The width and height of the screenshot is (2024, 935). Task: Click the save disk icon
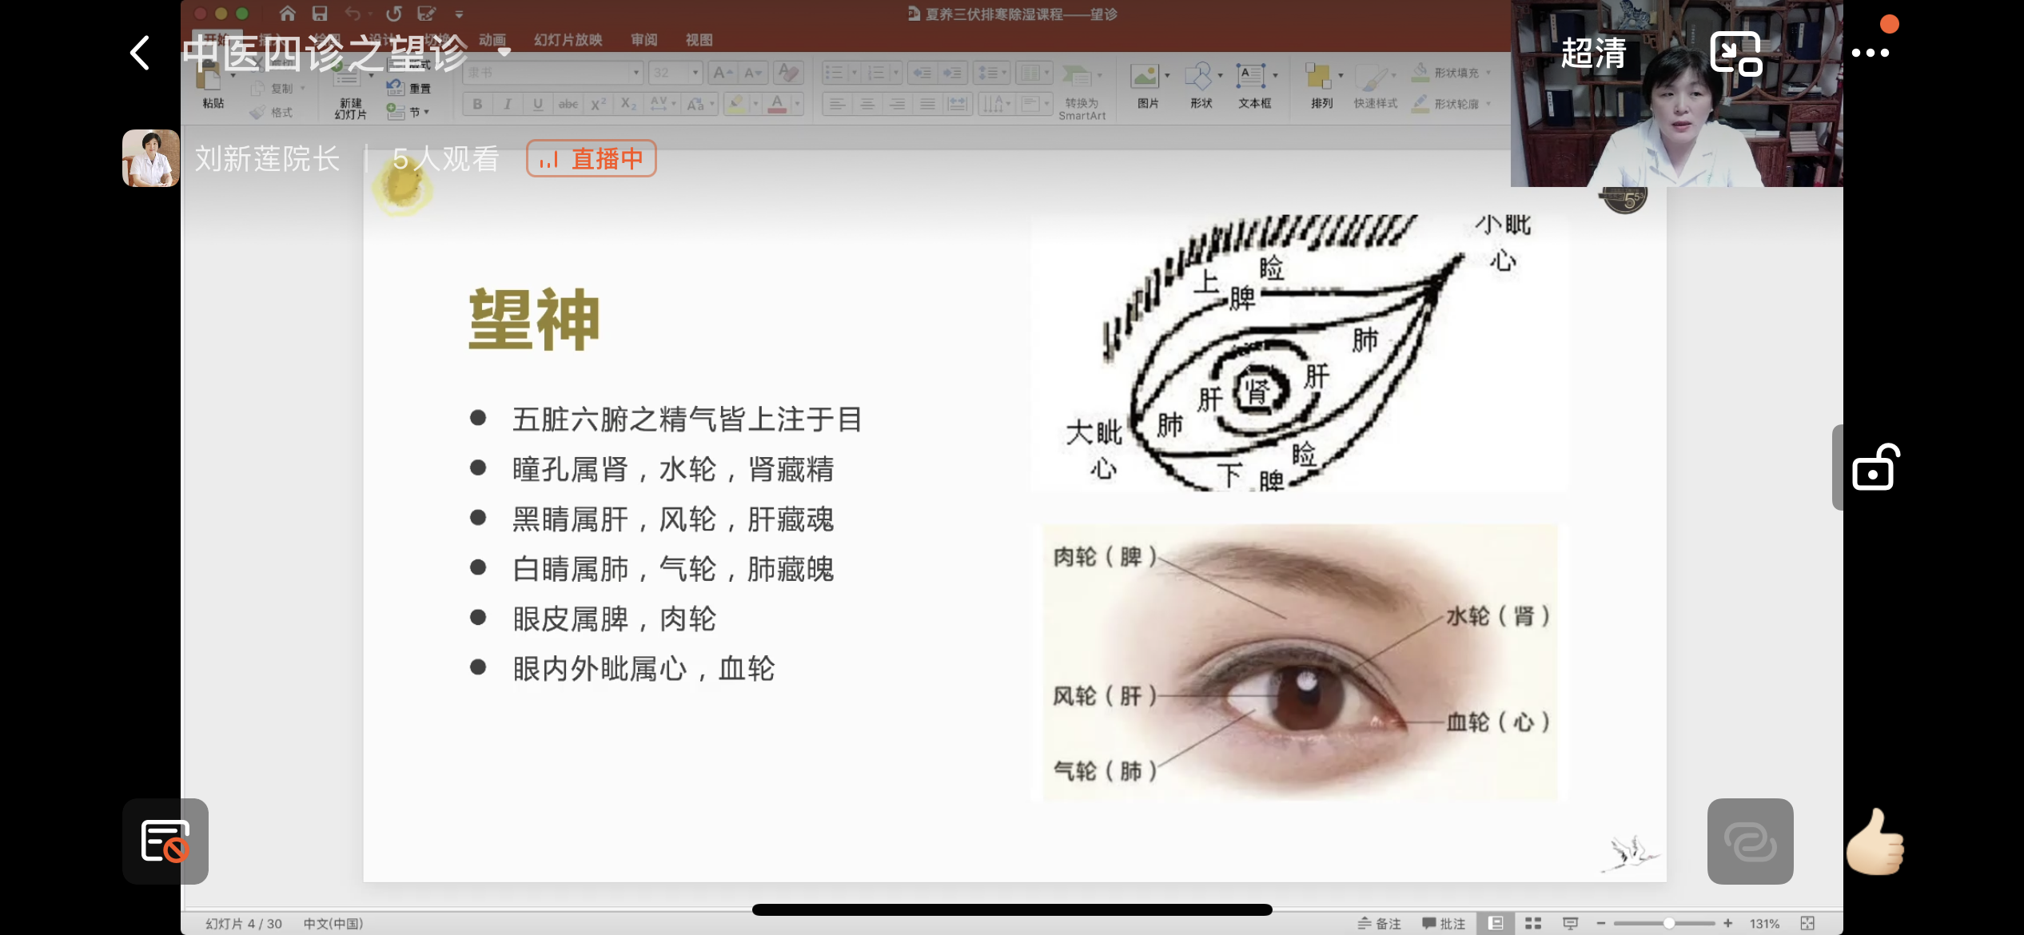click(320, 14)
